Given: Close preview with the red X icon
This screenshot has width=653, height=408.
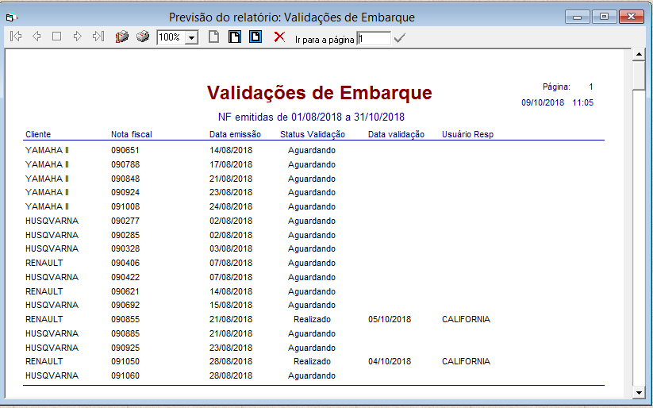Looking at the screenshot, I should pos(278,37).
